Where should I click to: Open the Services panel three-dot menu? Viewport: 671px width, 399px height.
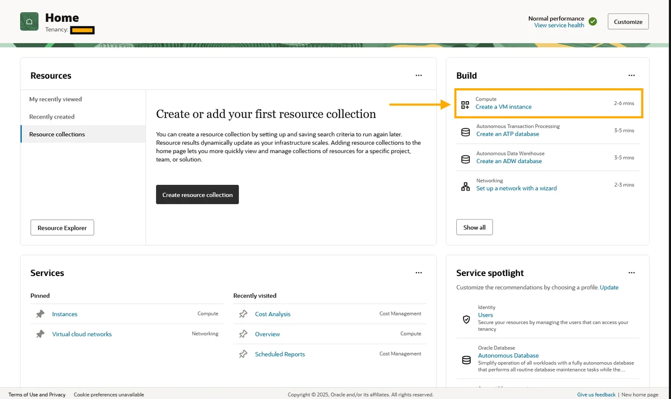coord(419,273)
